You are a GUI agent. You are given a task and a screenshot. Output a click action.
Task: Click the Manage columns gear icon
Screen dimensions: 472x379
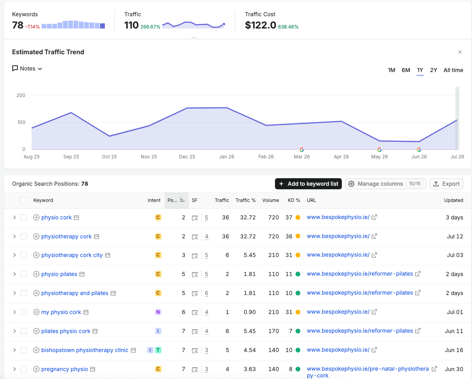(x=351, y=184)
